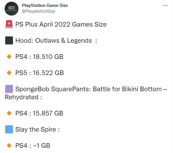This screenshot has width=173, height=153.
Task: Click the red siren emoji icon
Action: (9, 24)
